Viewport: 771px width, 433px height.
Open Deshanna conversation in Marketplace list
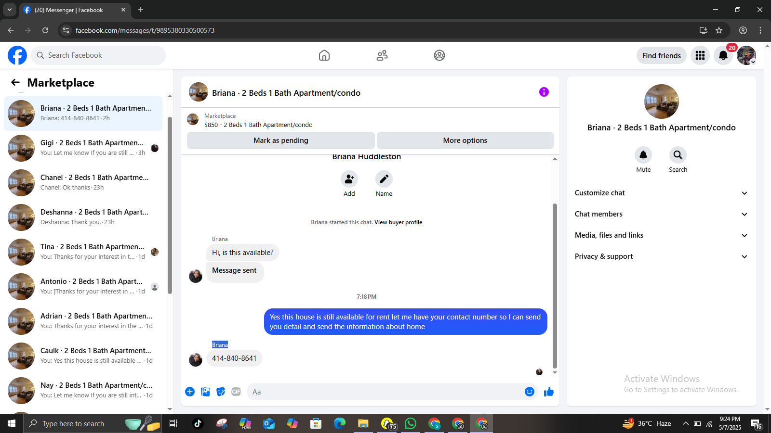83,217
